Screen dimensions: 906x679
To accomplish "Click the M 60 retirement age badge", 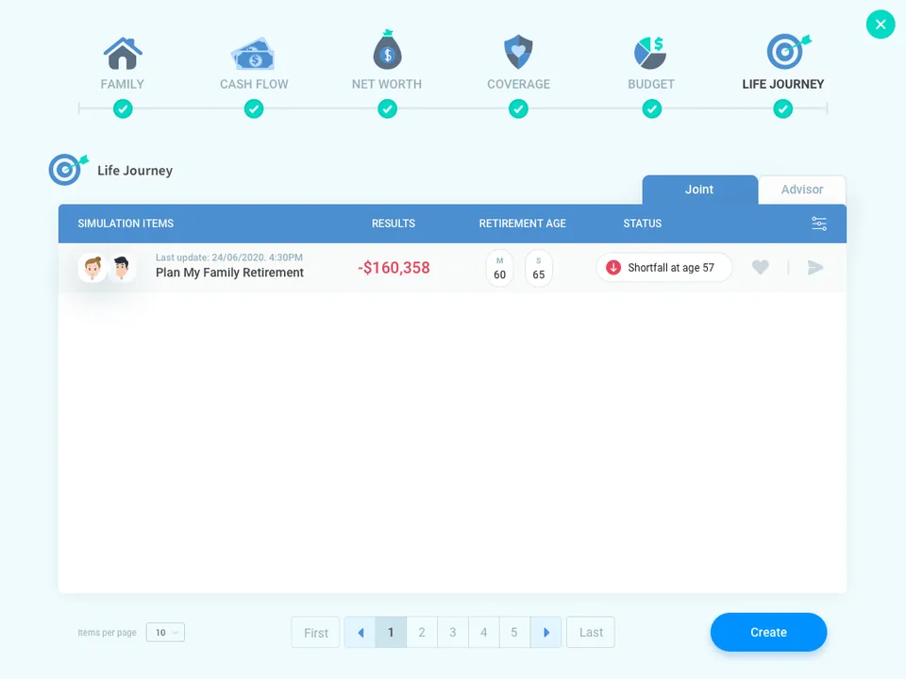I will coord(500,268).
